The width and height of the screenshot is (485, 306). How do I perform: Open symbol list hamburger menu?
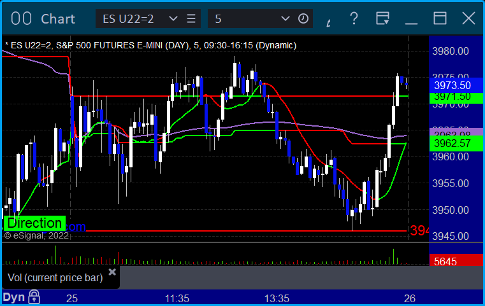click(x=191, y=19)
